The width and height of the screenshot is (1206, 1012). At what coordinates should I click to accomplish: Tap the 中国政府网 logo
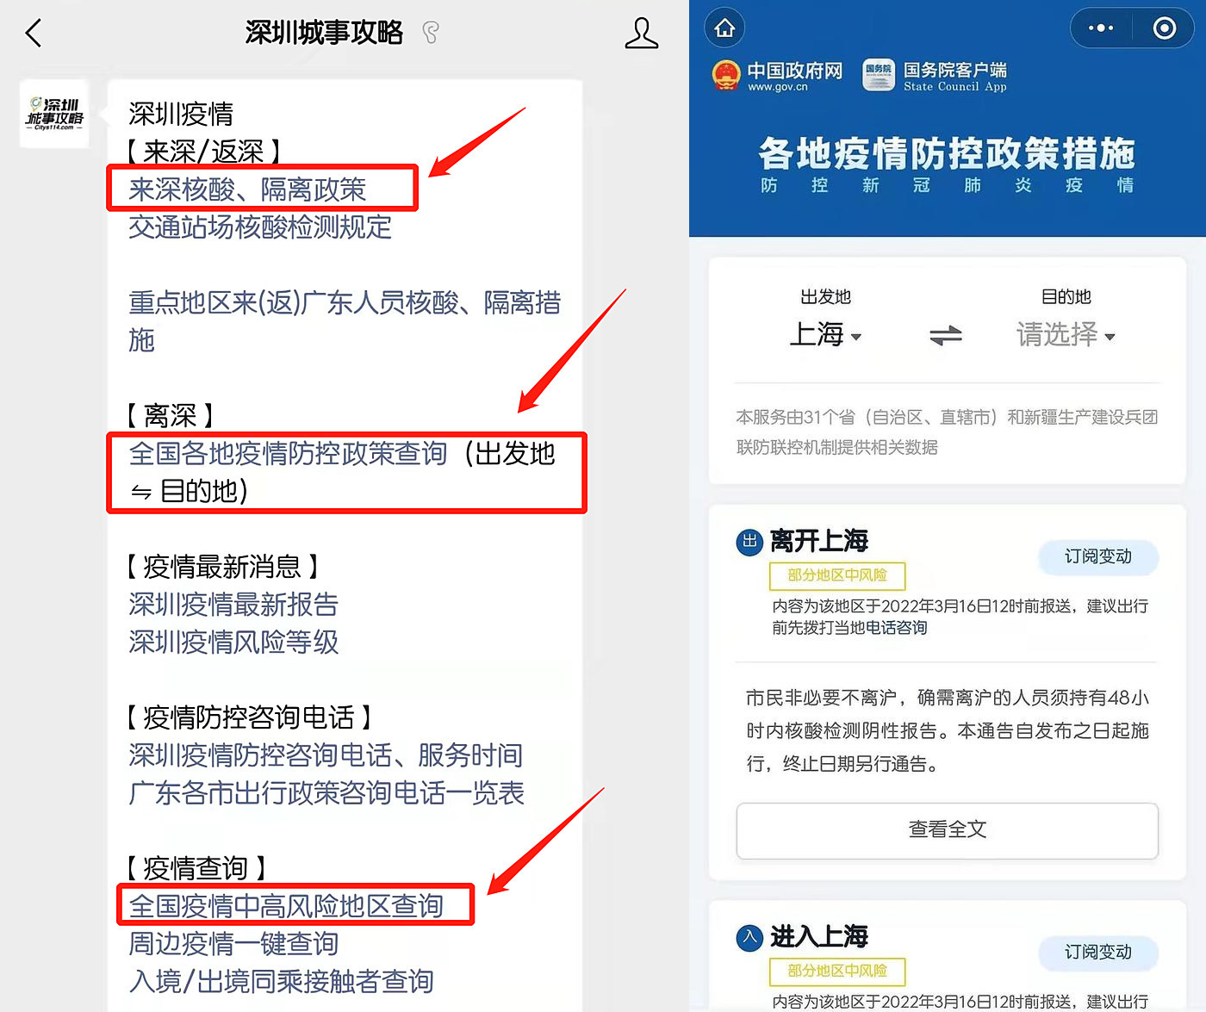pos(777,76)
